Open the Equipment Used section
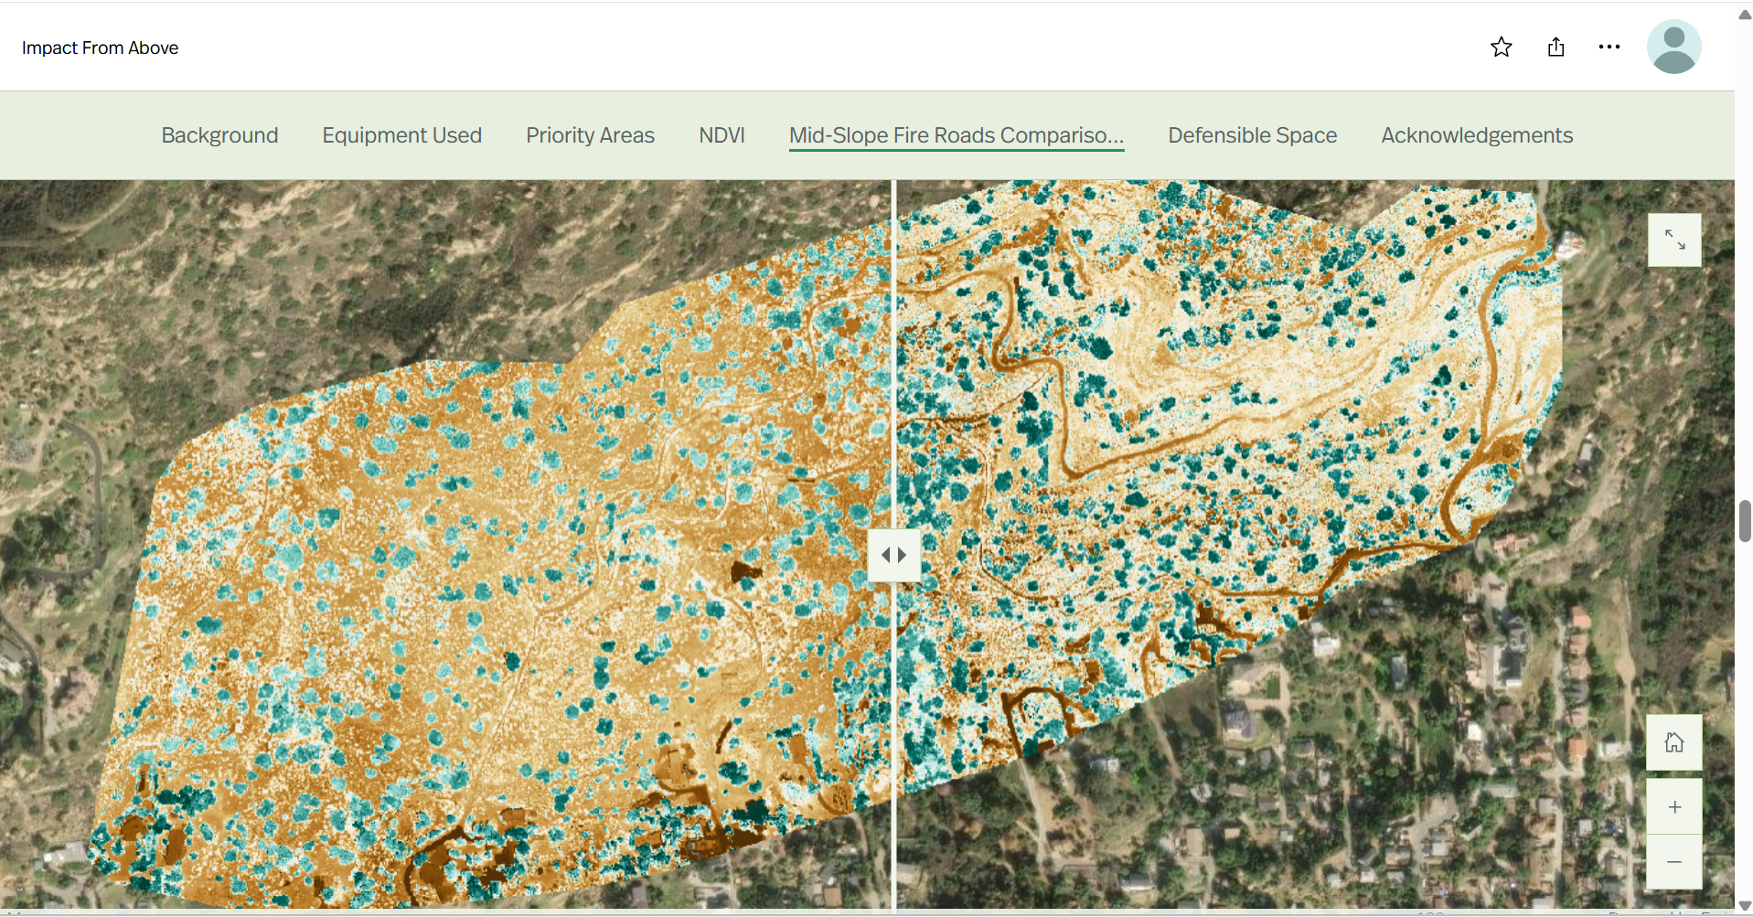The image size is (1753, 917). pos(401,135)
